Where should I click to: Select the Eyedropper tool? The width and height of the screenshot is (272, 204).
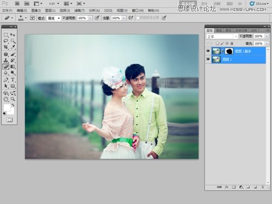pyautogui.click(x=13, y=47)
